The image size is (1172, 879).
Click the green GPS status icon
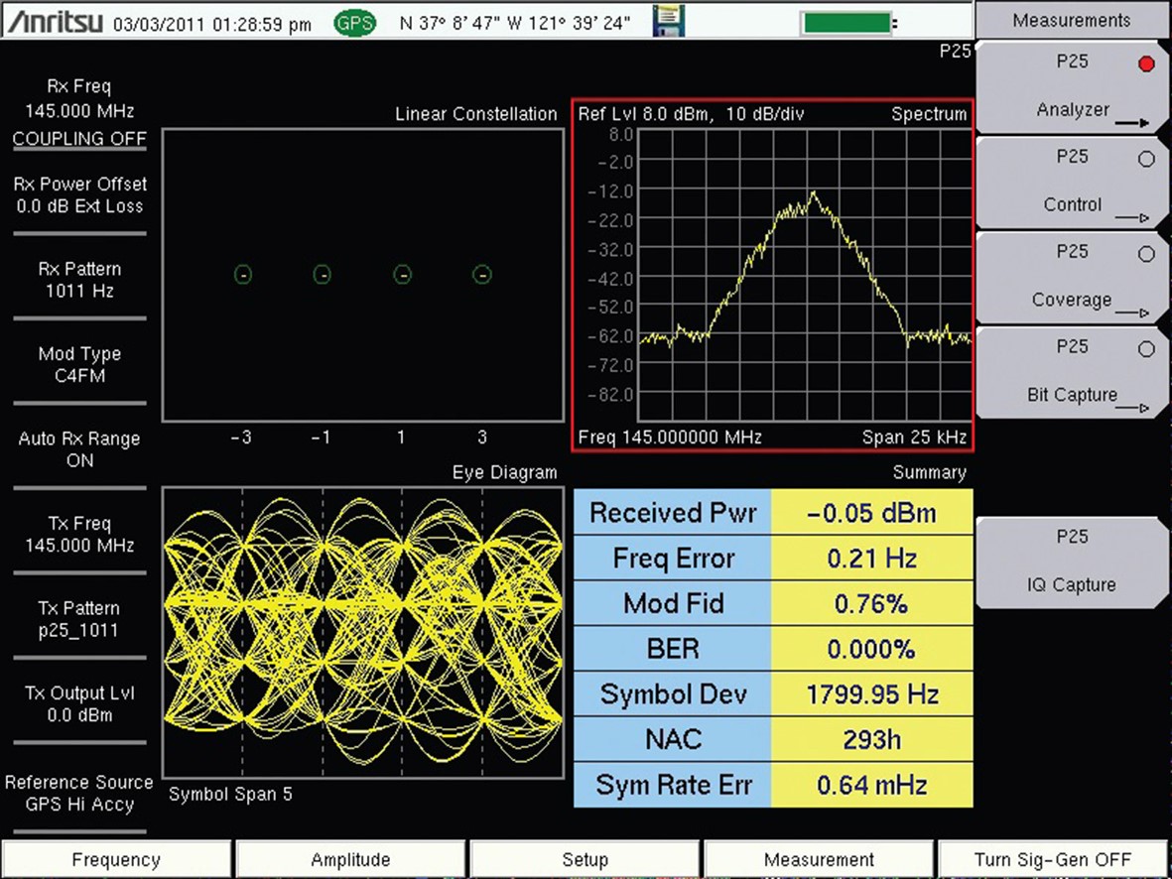[x=354, y=23]
